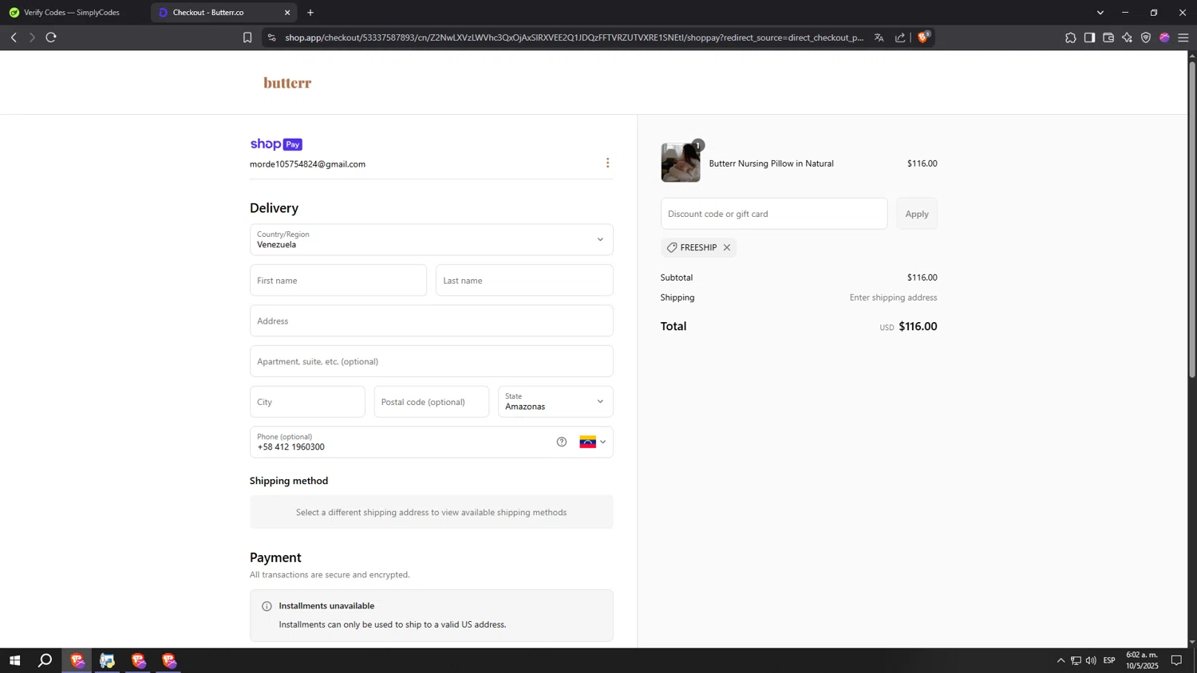The height and width of the screenshot is (673, 1197).
Task: Click the browser forward arrow
Action: pyautogui.click(x=32, y=37)
